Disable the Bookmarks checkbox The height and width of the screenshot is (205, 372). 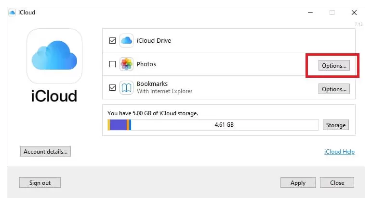[x=112, y=88]
